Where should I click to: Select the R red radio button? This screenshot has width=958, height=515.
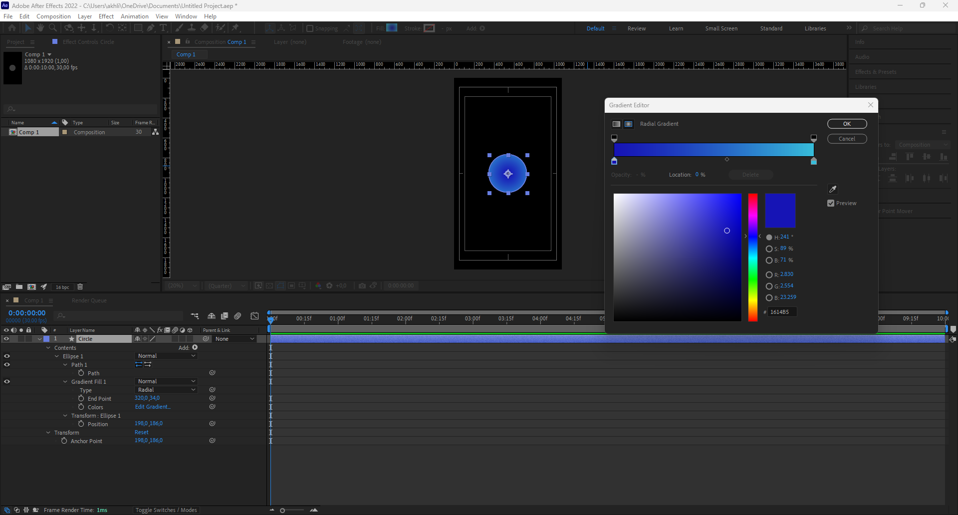coord(769,275)
